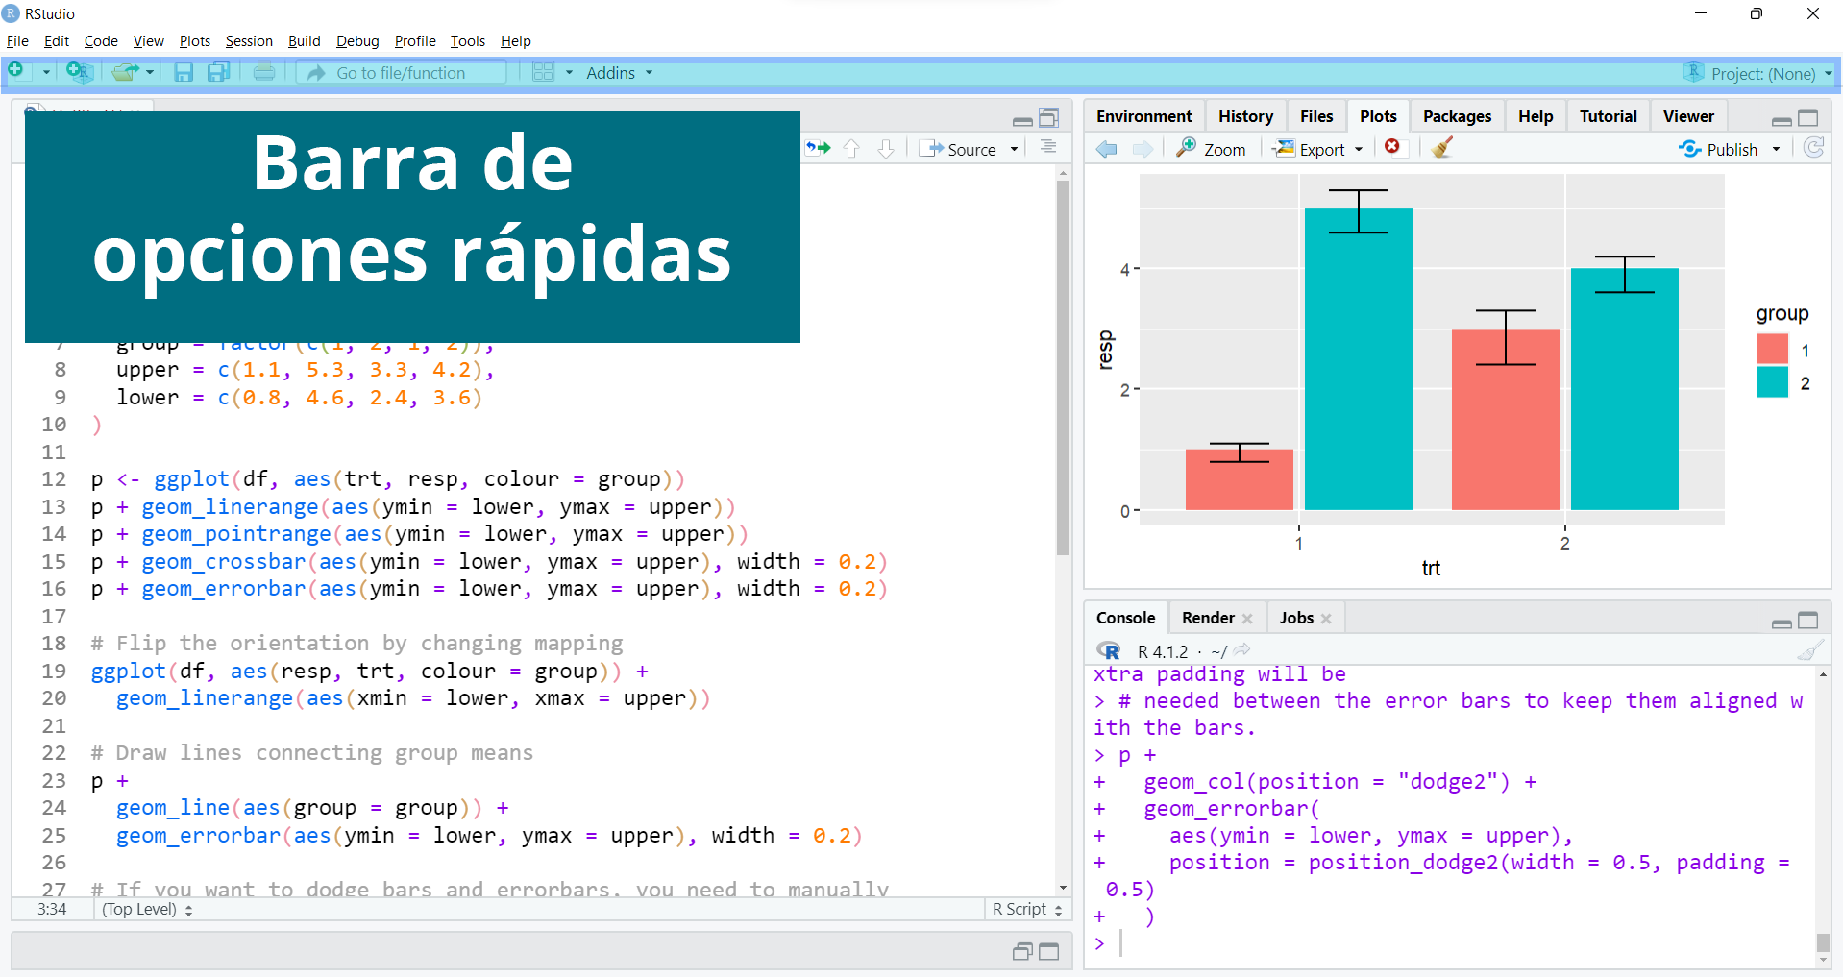Zoom the current plot
1843x977 pixels.
[1211, 149]
